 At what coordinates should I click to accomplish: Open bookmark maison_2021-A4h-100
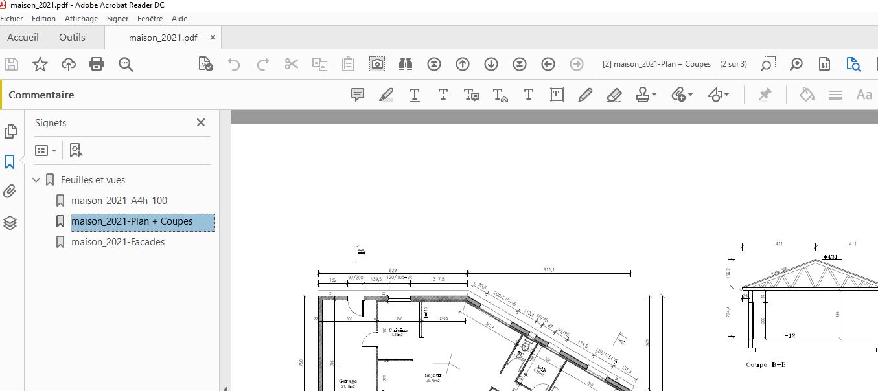coord(119,201)
